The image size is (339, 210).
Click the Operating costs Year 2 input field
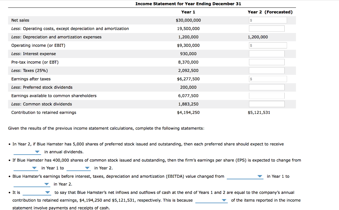point(266,28)
